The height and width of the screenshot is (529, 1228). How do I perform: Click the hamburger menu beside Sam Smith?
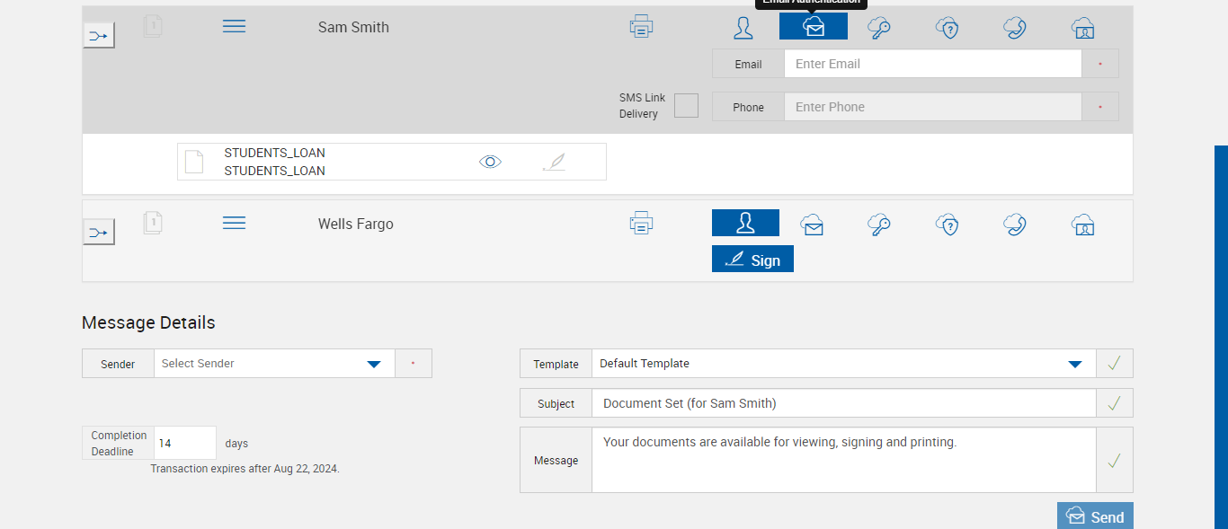tap(234, 27)
